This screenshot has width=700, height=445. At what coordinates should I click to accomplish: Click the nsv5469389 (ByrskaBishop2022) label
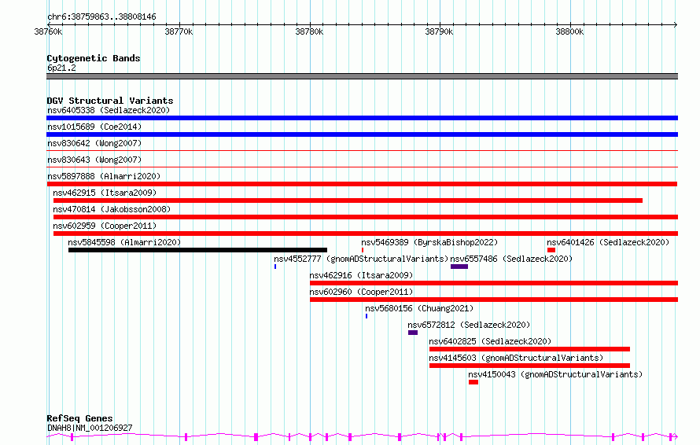(429, 242)
